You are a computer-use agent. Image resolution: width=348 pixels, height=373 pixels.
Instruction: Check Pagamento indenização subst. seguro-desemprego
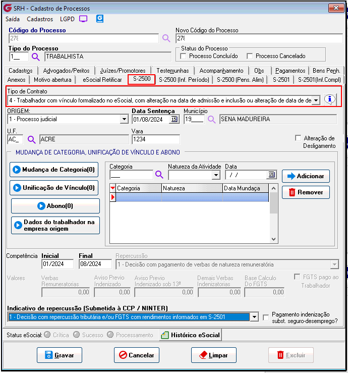(x=266, y=317)
